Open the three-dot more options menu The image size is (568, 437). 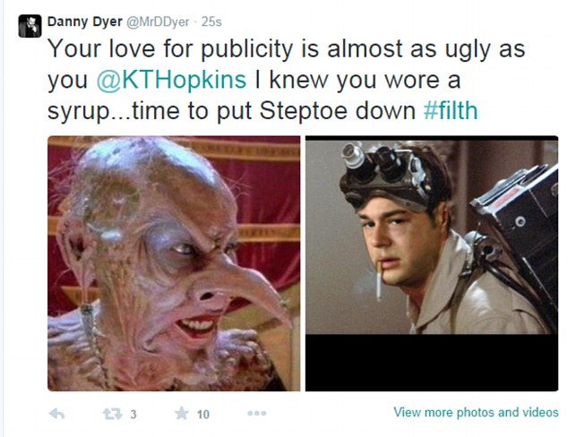(257, 413)
